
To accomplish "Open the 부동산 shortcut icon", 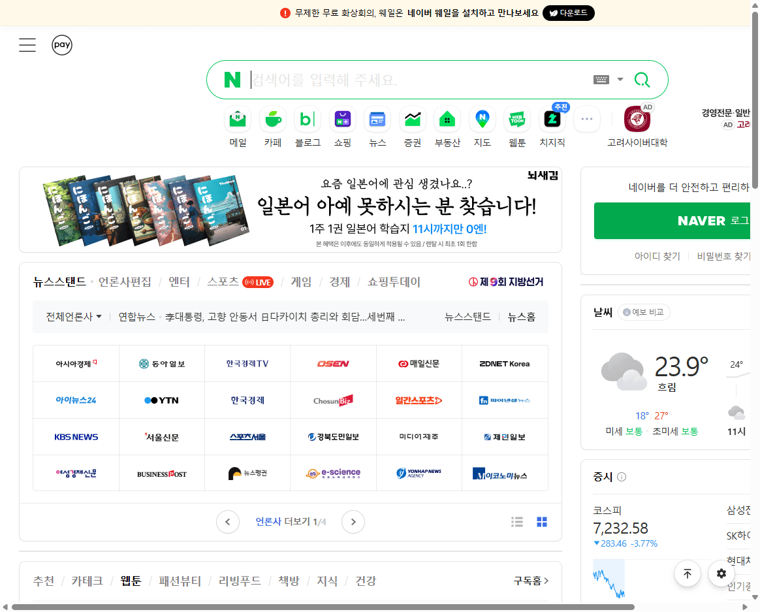I will [447, 120].
